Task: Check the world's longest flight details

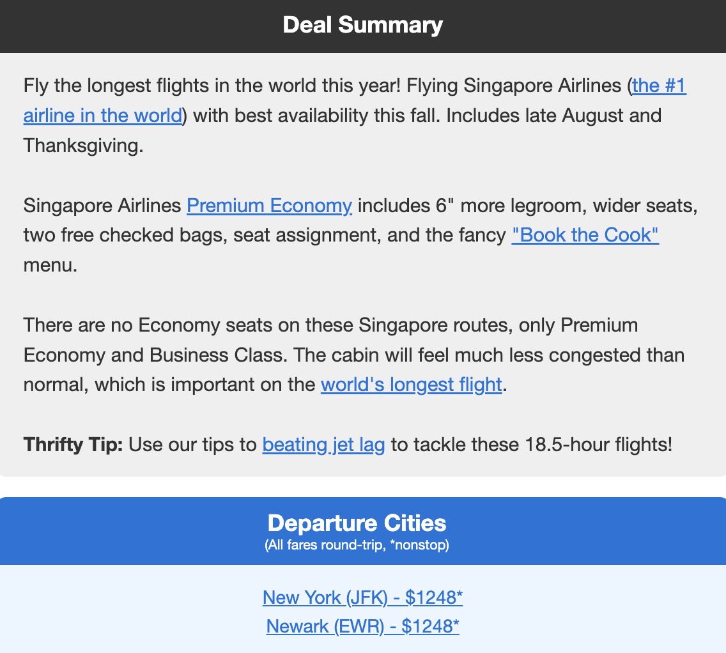Action: [411, 385]
